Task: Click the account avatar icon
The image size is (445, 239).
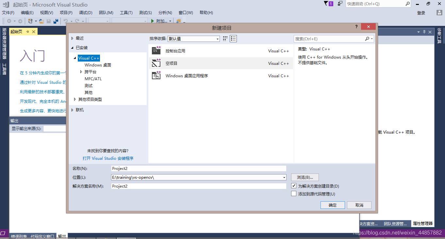Action: point(440,12)
